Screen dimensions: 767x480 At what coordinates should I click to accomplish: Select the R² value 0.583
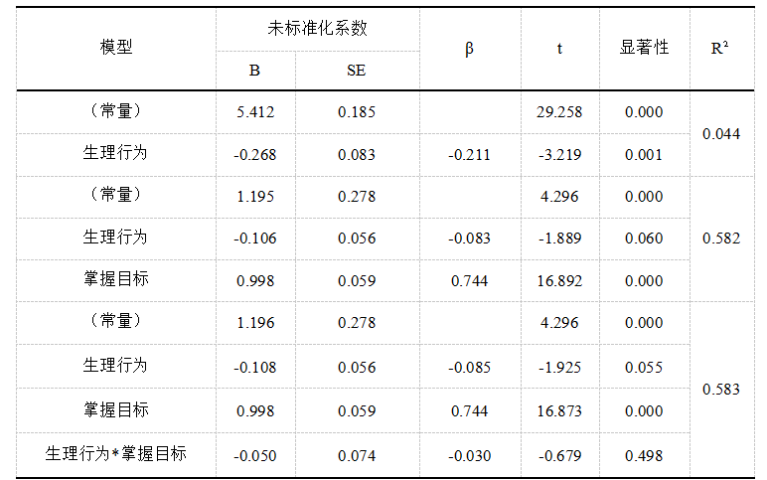(x=721, y=390)
